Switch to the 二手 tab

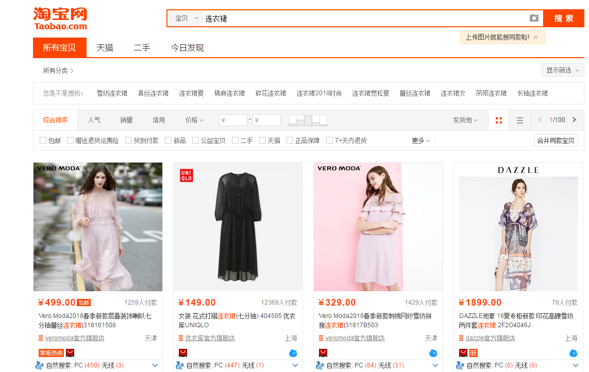[142, 48]
